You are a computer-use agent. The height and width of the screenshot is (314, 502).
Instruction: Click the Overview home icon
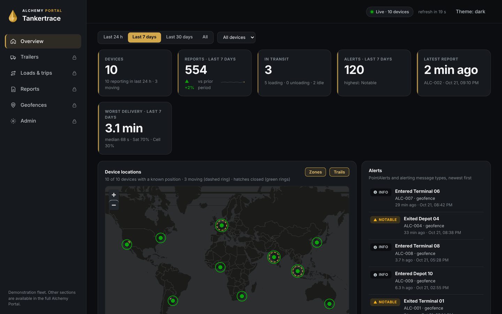[13, 42]
